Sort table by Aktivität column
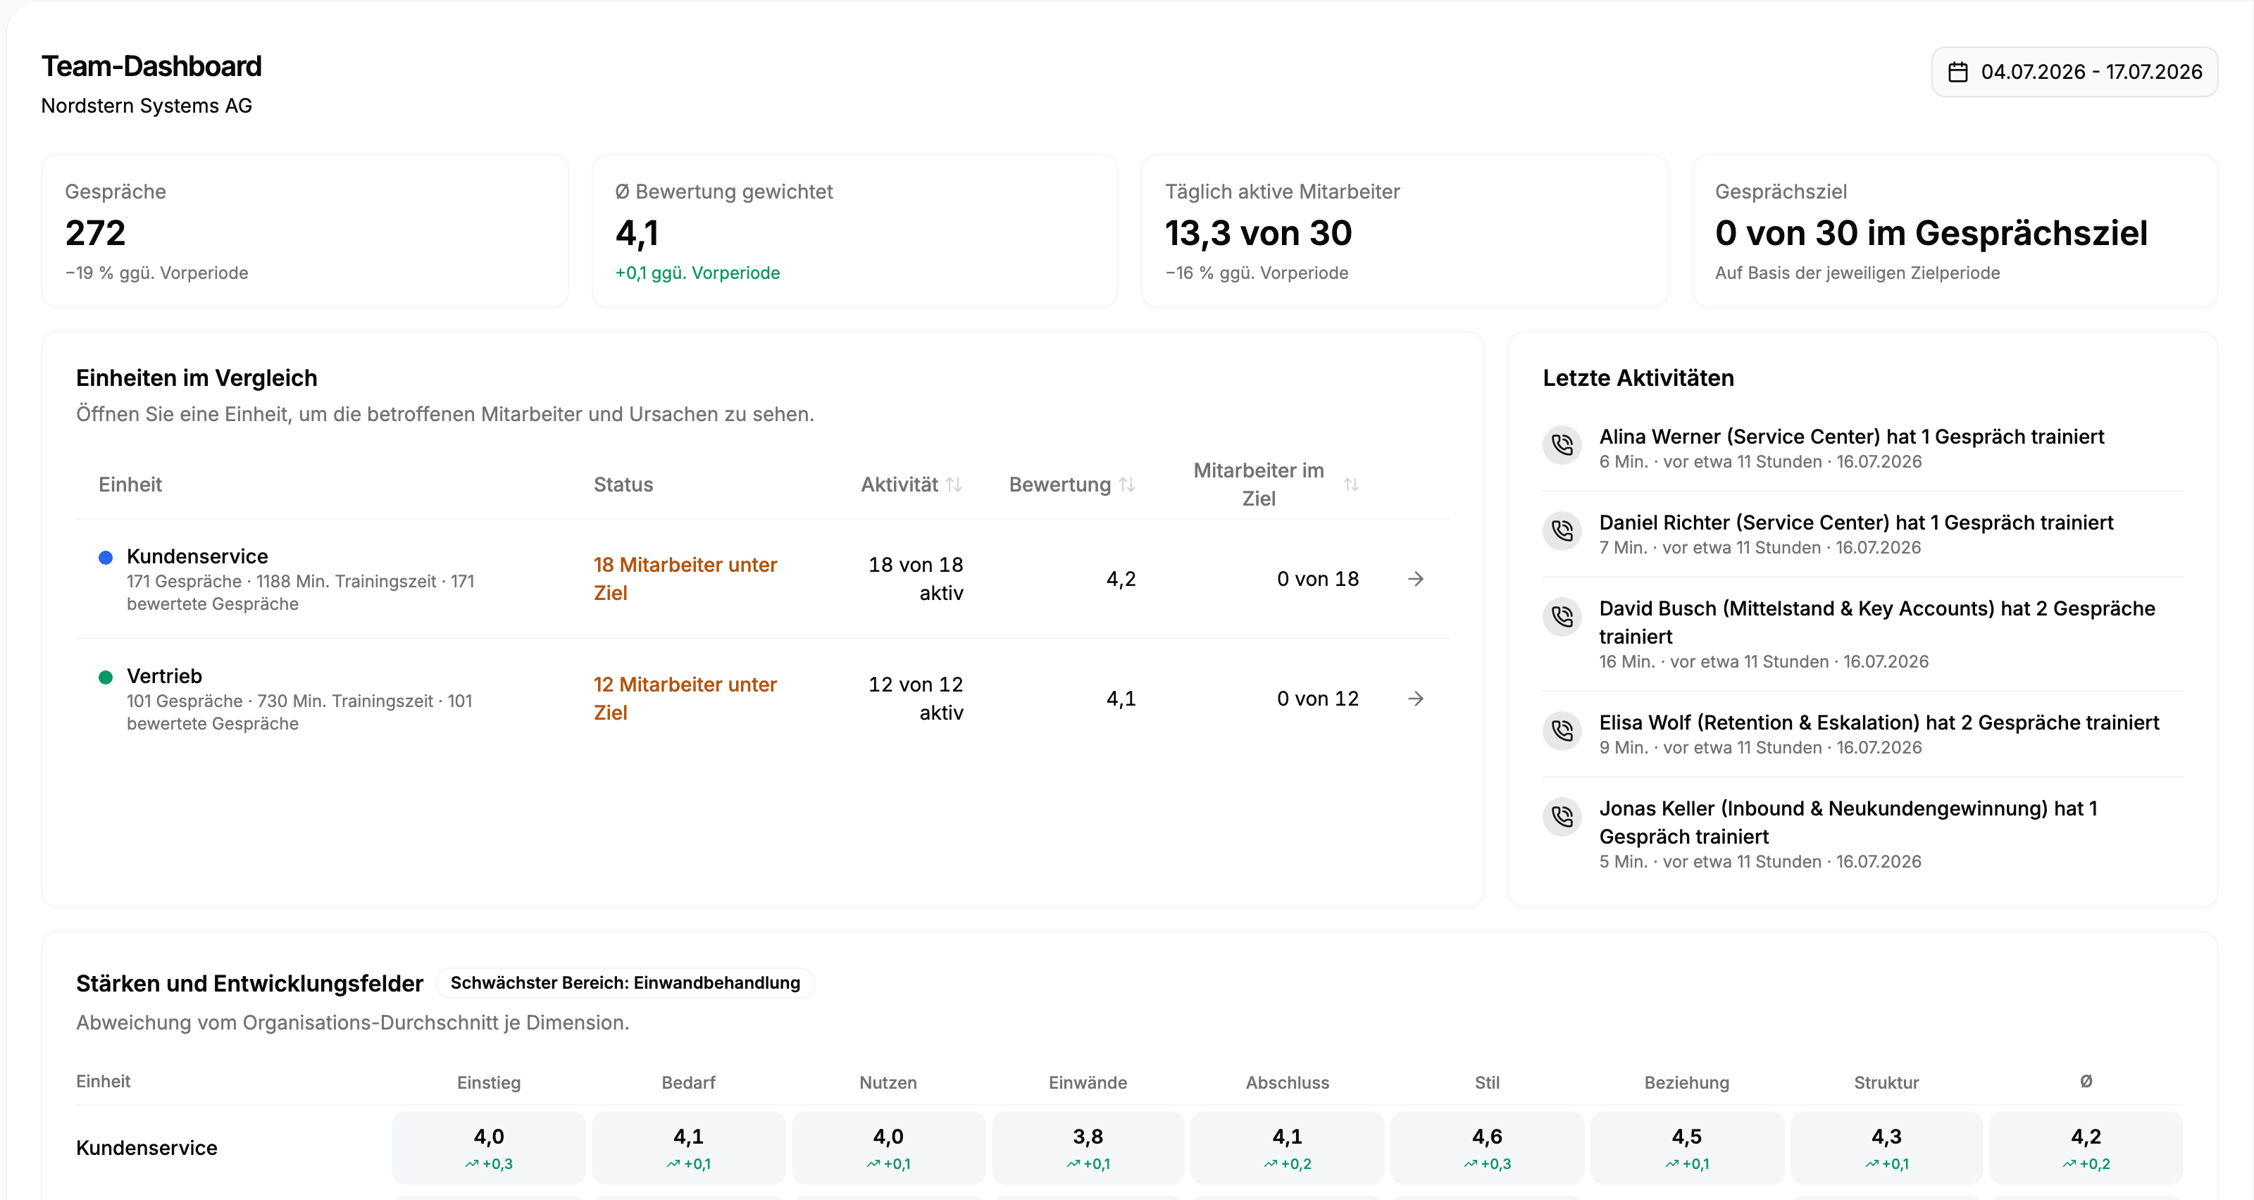 [911, 485]
